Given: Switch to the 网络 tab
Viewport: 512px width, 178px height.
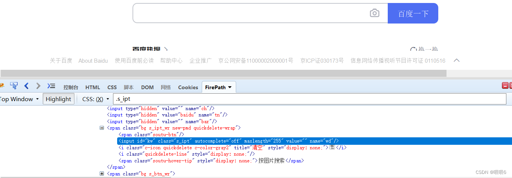Looking at the screenshot, I should pos(166,87).
